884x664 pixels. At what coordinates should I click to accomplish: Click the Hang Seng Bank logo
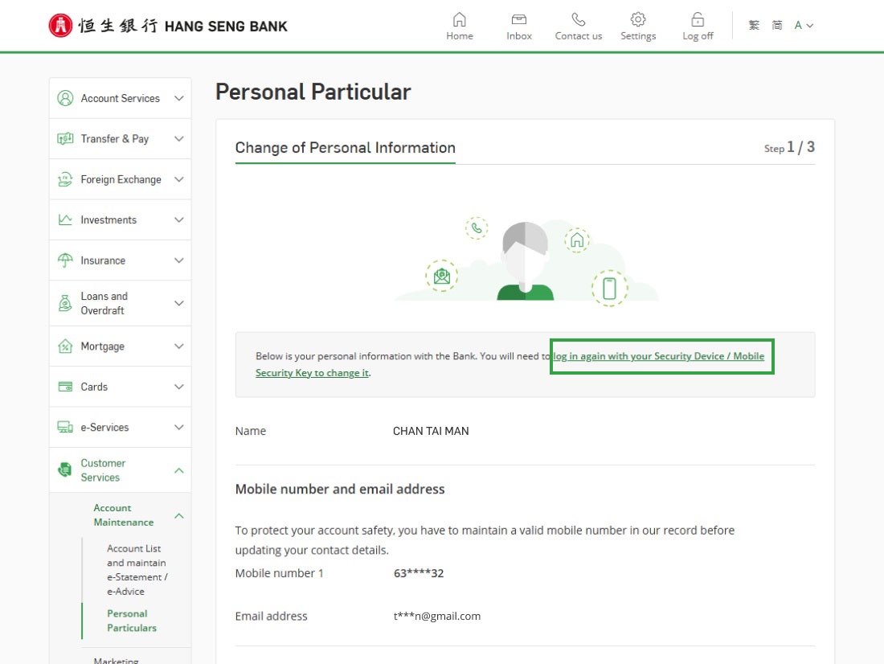[168, 26]
